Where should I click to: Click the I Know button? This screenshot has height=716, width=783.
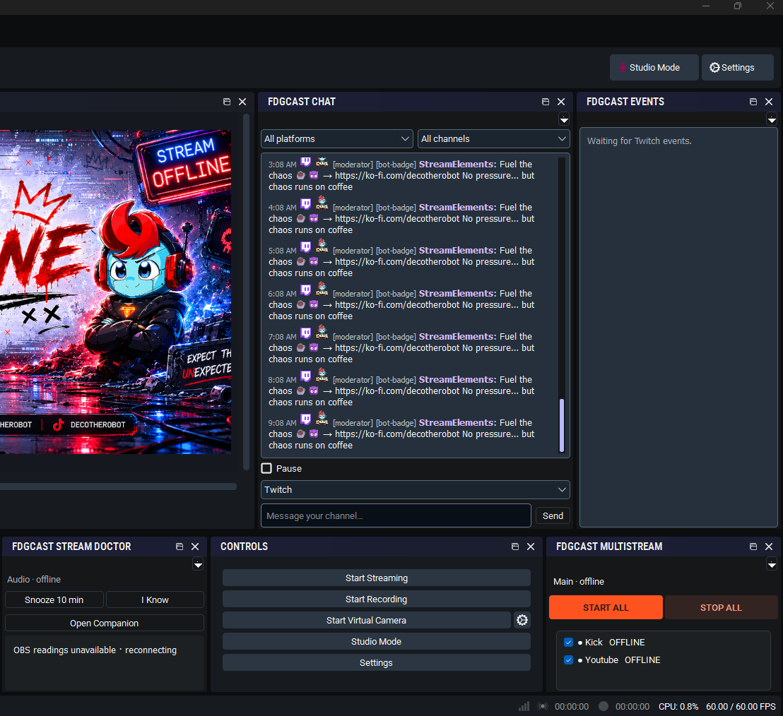[x=155, y=599]
